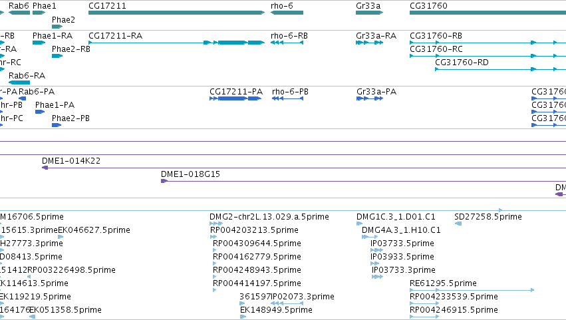Select the EK148949.5prime EST marker
This screenshot has width=566, height=320.
click(243, 317)
